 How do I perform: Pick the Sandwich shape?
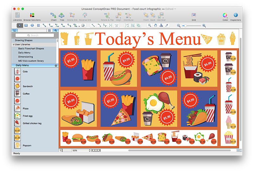tap(17, 86)
